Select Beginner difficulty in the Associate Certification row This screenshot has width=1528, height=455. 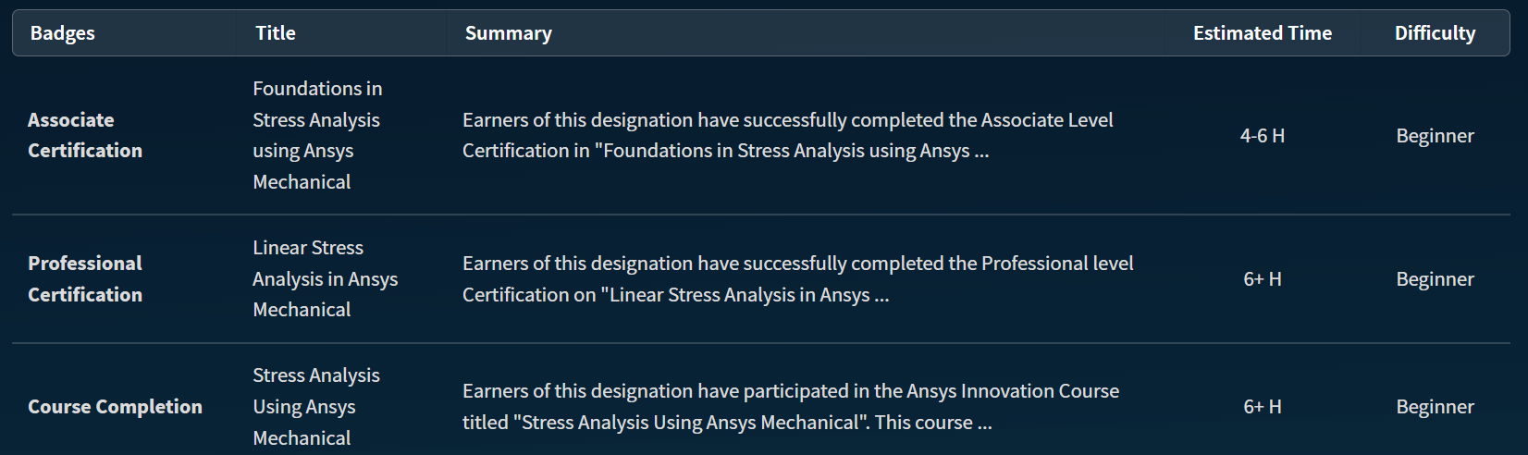point(1435,136)
